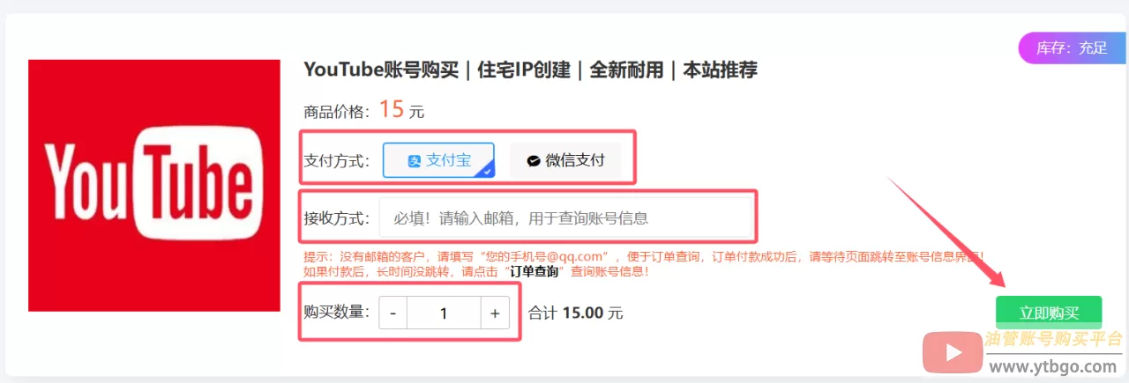
Task: Select the 支付宝 payment option
Action: (438, 160)
